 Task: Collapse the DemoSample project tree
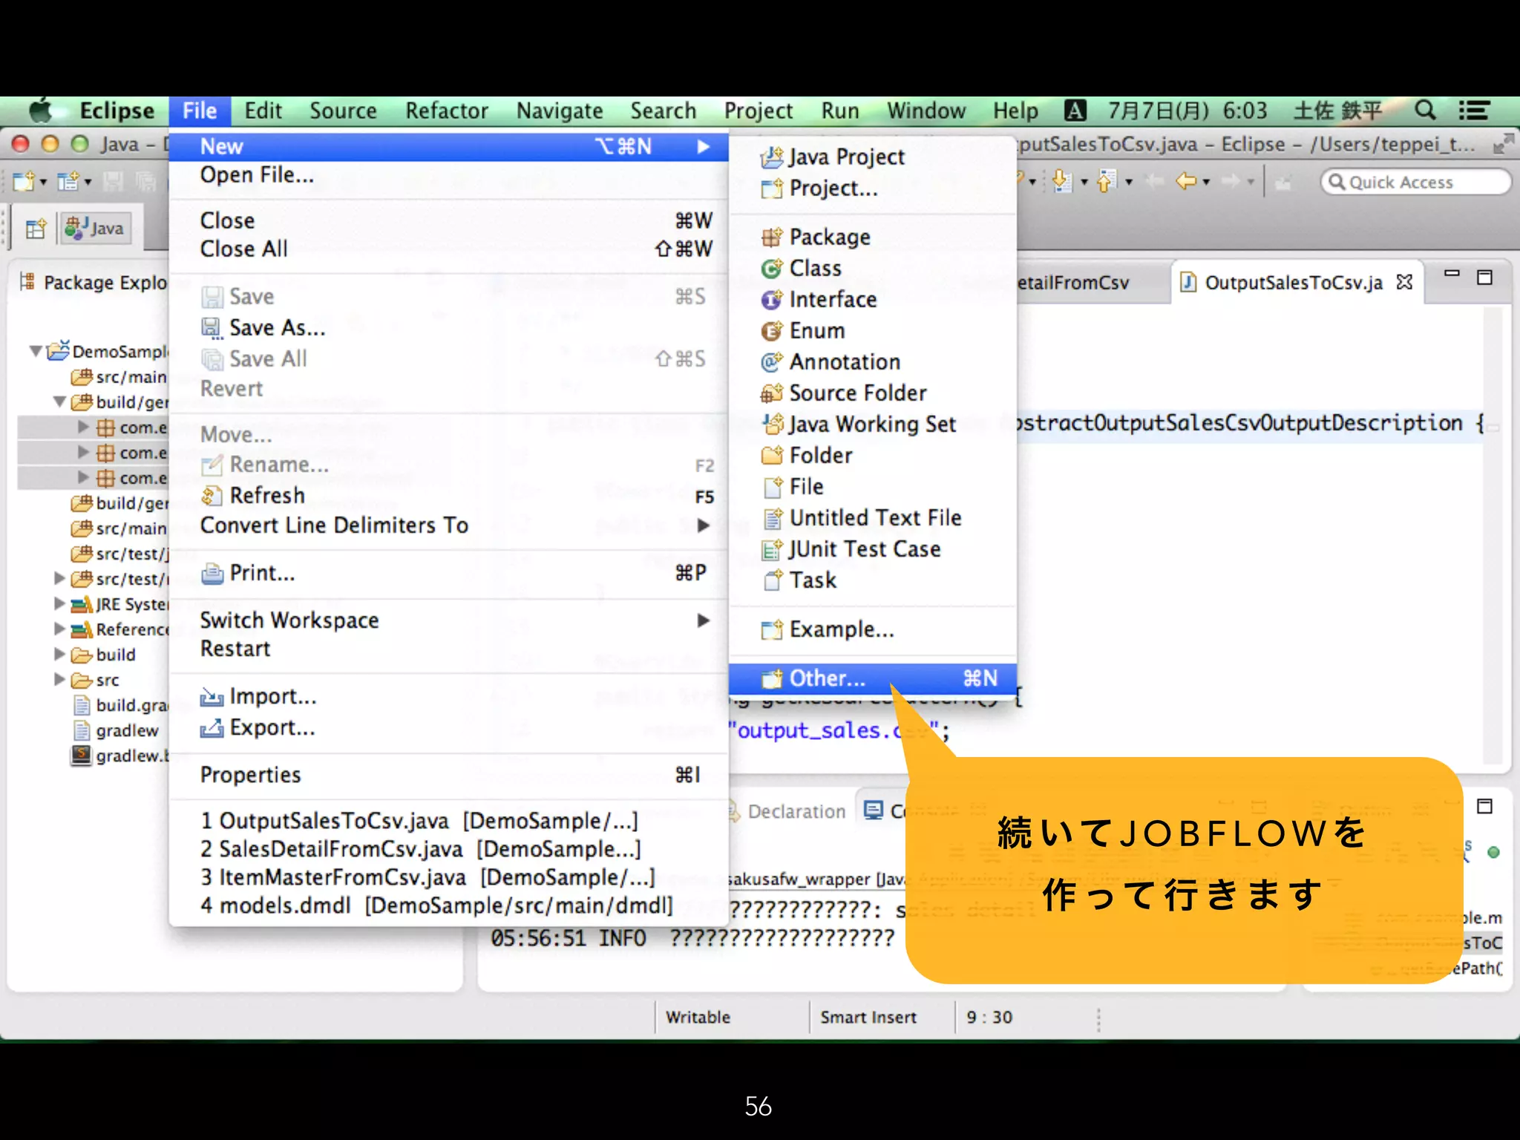[x=35, y=351]
